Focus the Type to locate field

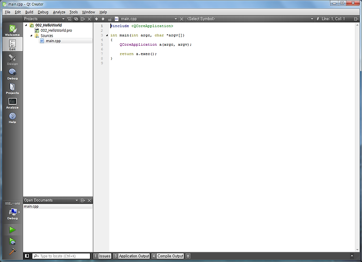[61, 256]
